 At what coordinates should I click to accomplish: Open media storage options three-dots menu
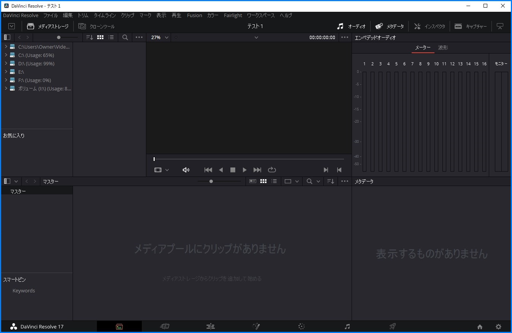point(139,37)
